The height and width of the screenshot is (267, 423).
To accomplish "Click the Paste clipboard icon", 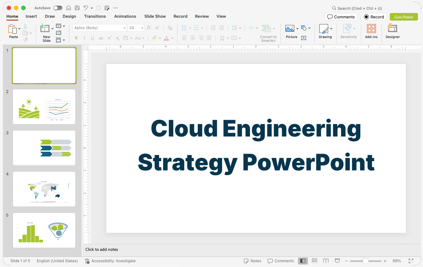I will coord(12,29).
